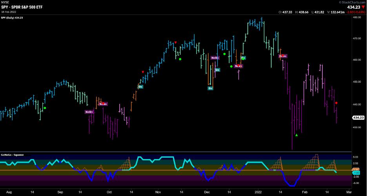
Task: Click the 5.00 oscillator axis label
Action: 356,158
